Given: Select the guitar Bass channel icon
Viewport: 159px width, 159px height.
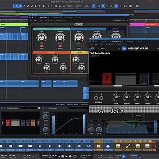Looking at the screenshot, I should tap(128, 146).
